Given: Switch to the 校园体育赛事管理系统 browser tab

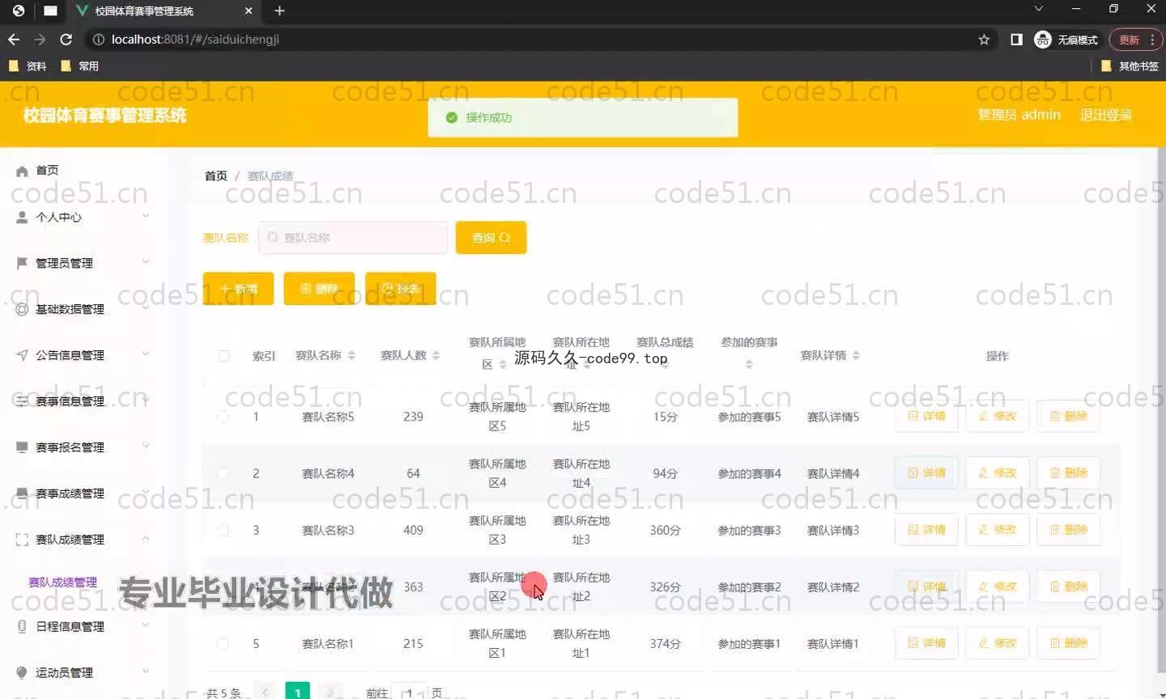Looking at the screenshot, I should pos(162,11).
